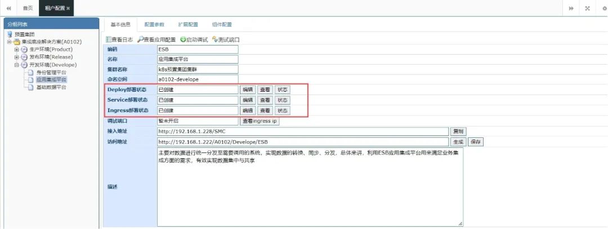Select the 租户配置 tab

tap(56, 8)
